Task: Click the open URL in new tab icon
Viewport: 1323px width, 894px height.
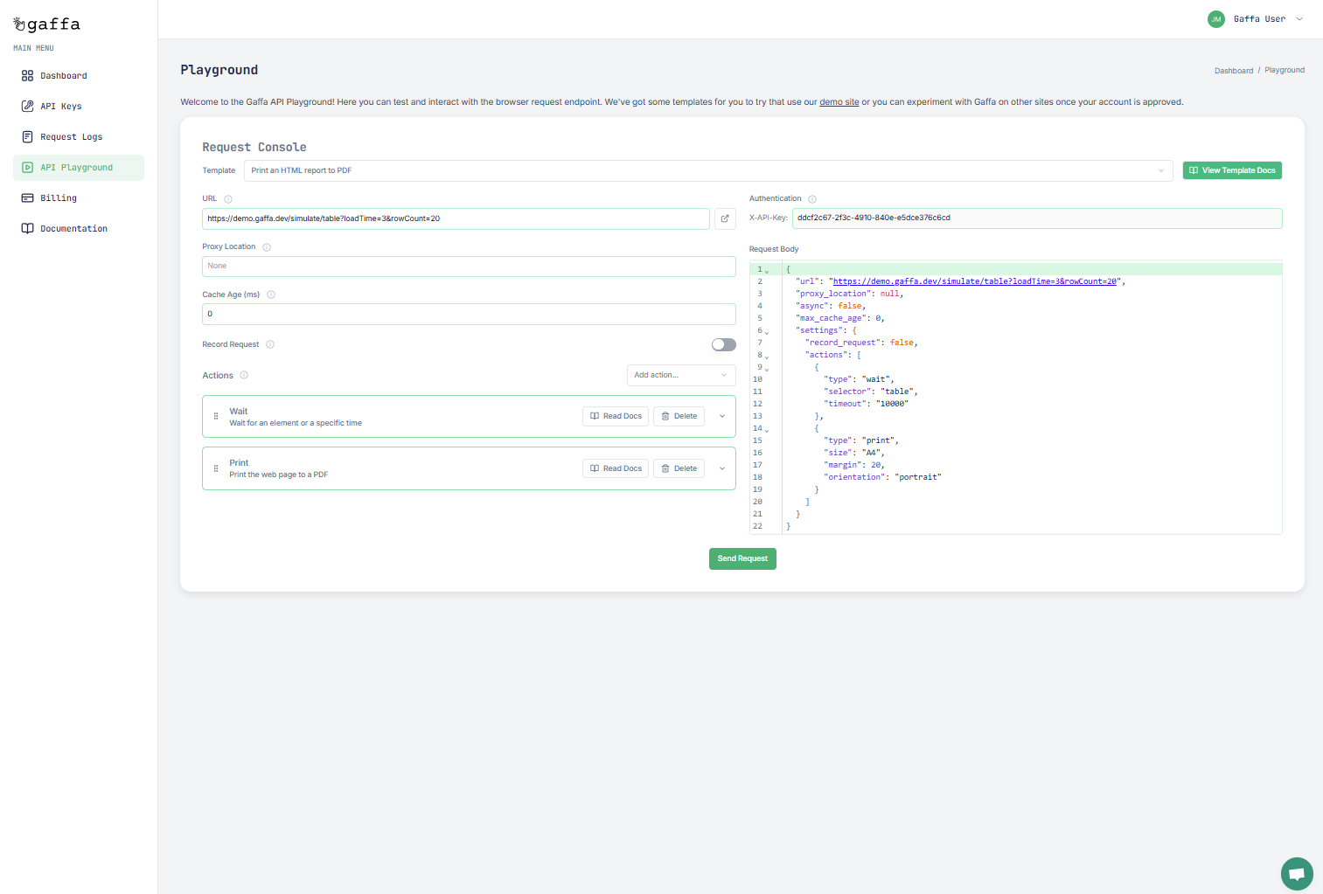Action: [725, 218]
